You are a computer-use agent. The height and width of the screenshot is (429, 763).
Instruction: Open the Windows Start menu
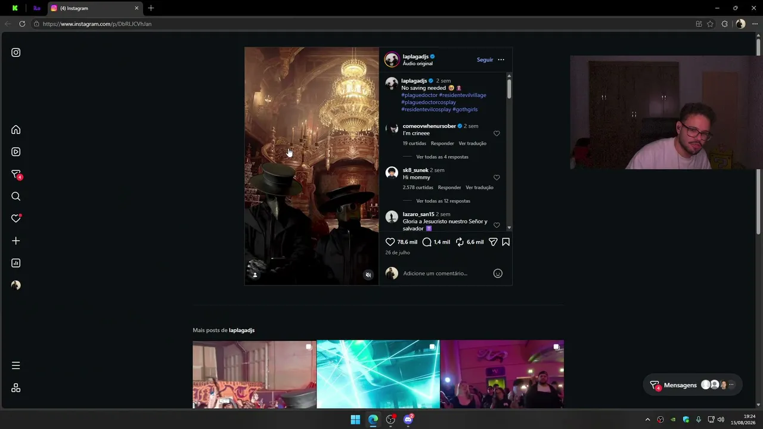(355, 419)
